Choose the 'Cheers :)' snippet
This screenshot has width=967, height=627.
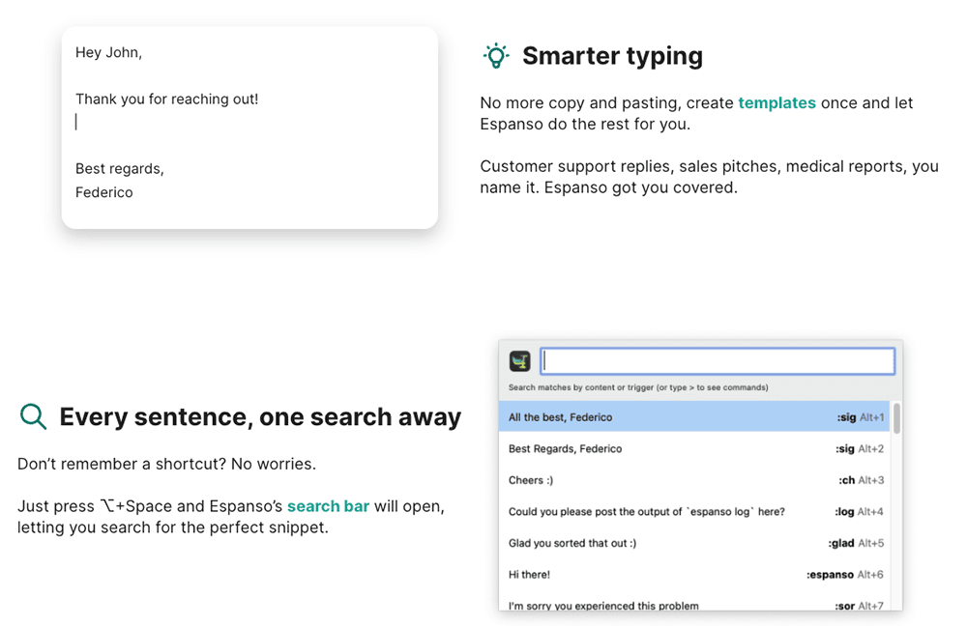click(531, 480)
